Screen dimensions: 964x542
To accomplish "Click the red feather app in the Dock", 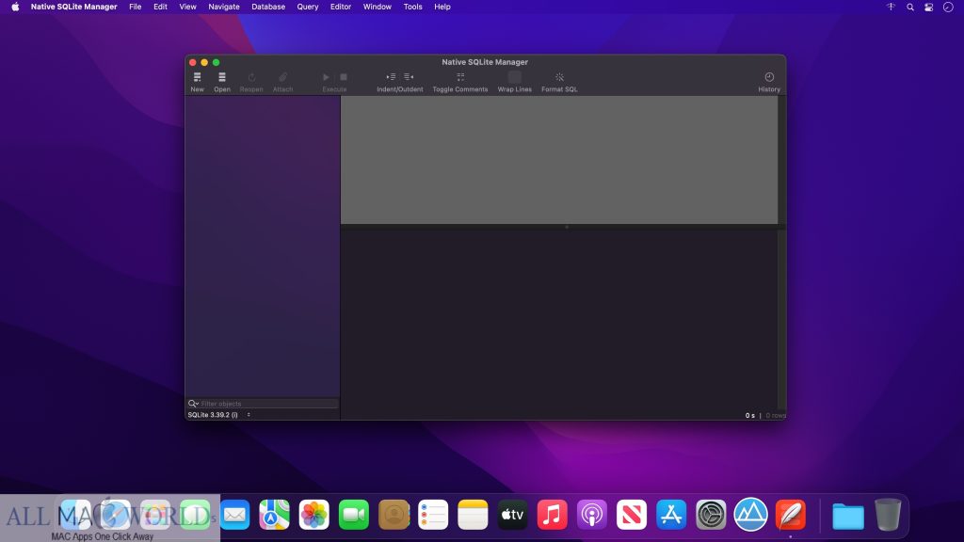I will [791, 515].
